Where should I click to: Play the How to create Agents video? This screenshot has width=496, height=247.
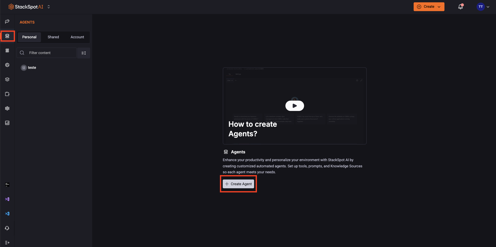coord(294,106)
